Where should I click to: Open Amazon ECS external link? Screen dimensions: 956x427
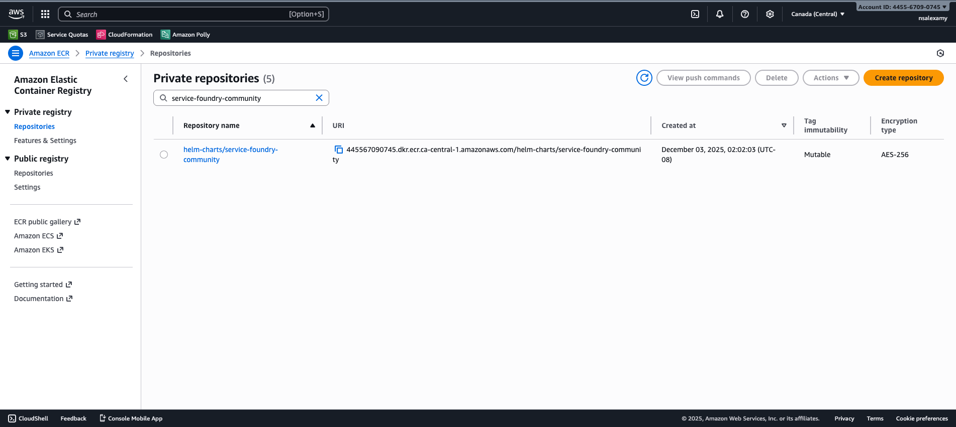(x=38, y=236)
